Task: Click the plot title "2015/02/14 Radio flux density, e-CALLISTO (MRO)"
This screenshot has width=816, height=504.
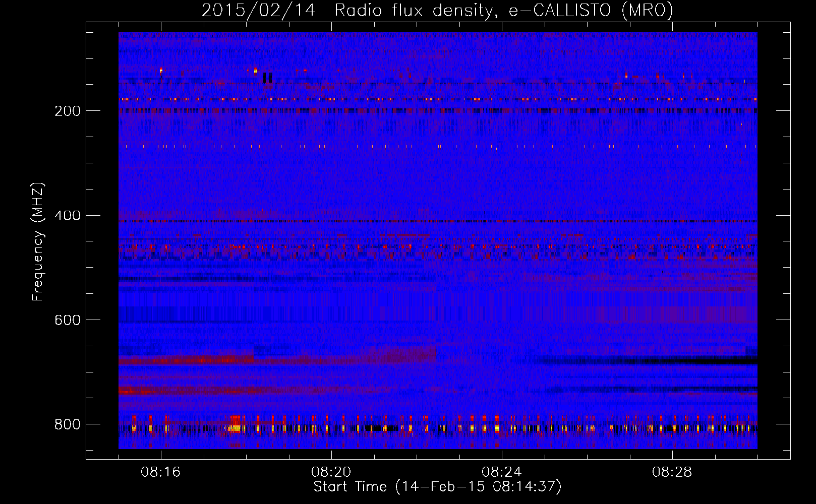Action: tap(437, 11)
